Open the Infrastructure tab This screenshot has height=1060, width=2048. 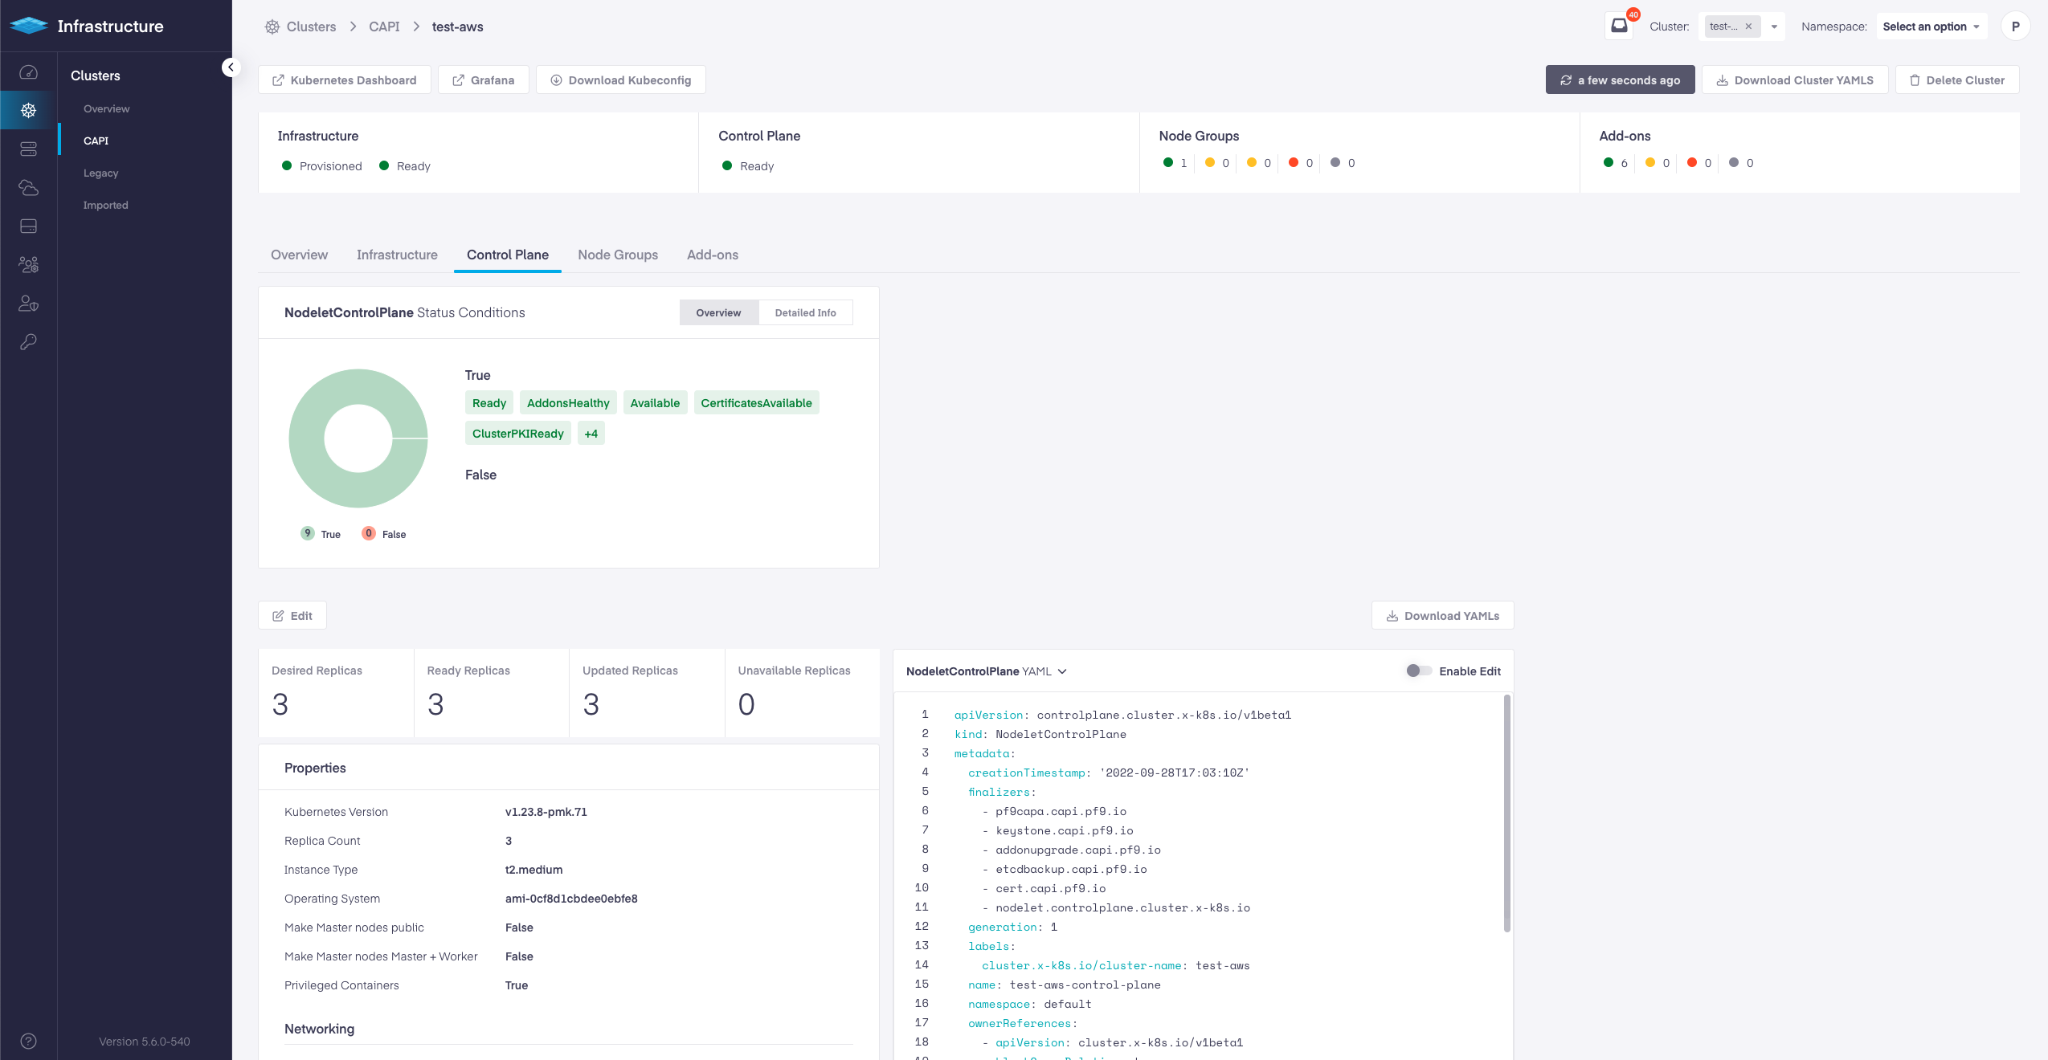pyautogui.click(x=397, y=255)
